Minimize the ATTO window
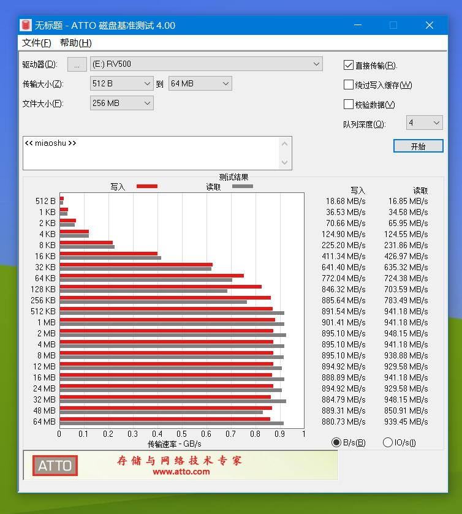 click(358, 25)
